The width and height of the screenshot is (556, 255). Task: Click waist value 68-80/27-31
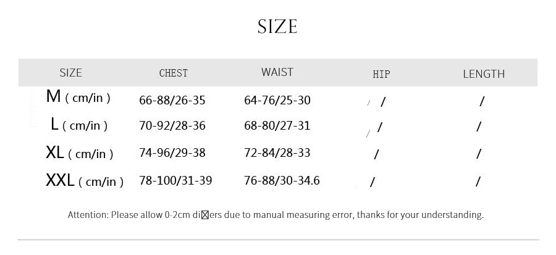click(x=277, y=126)
